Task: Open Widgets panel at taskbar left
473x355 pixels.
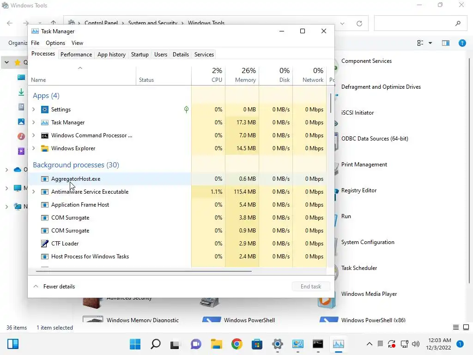Action: click(x=13, y=344)
